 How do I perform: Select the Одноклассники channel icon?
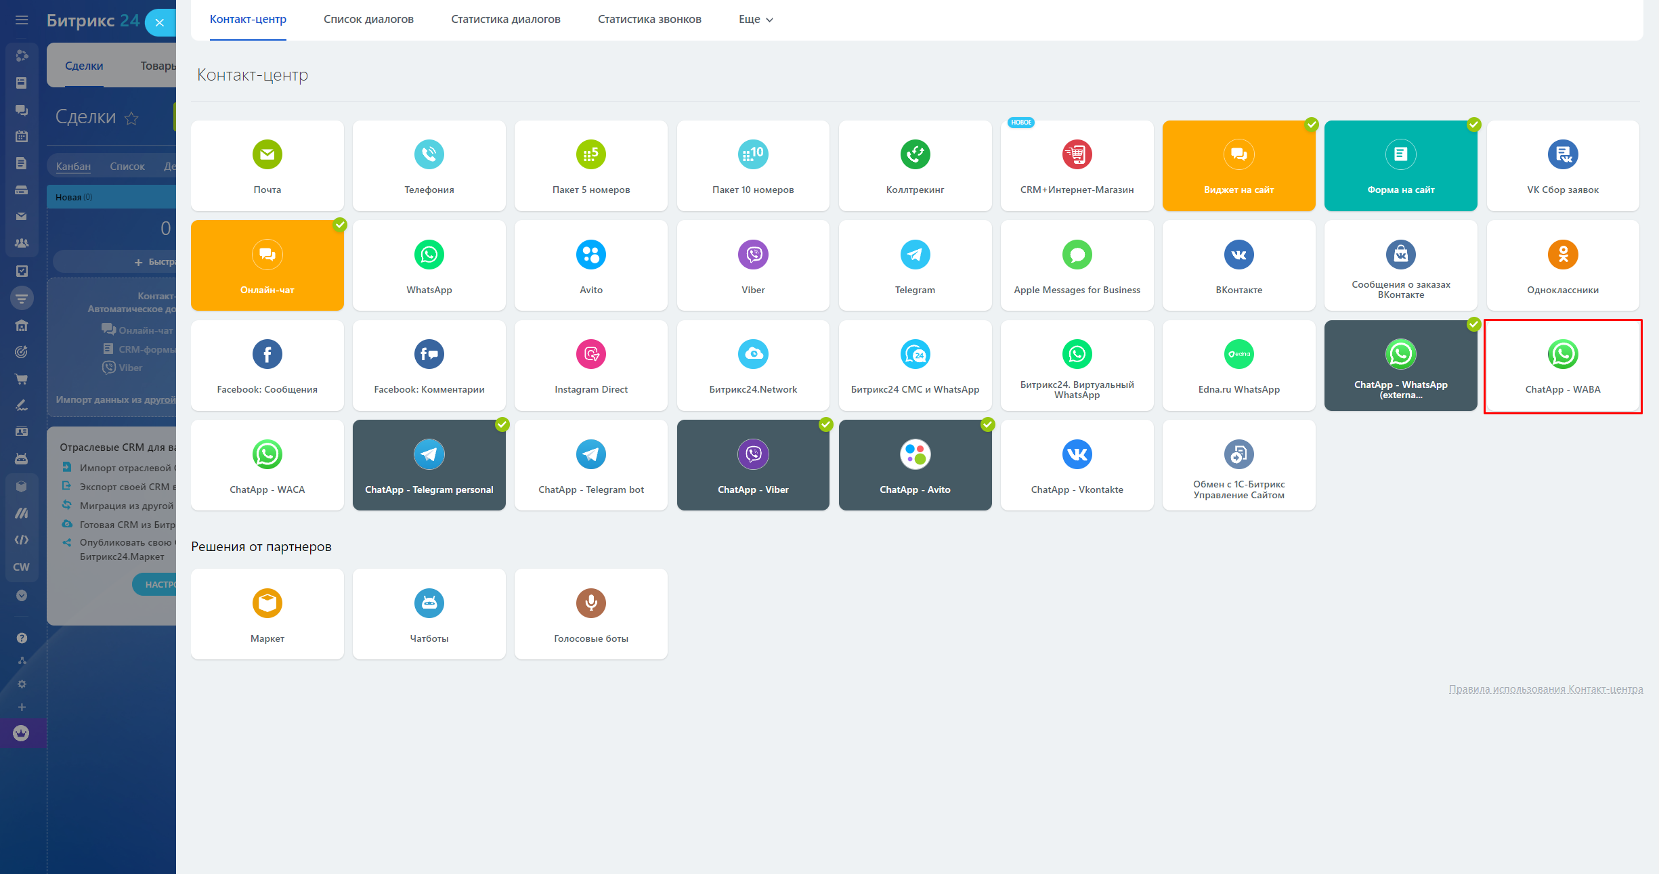(x=1562, y=255)
